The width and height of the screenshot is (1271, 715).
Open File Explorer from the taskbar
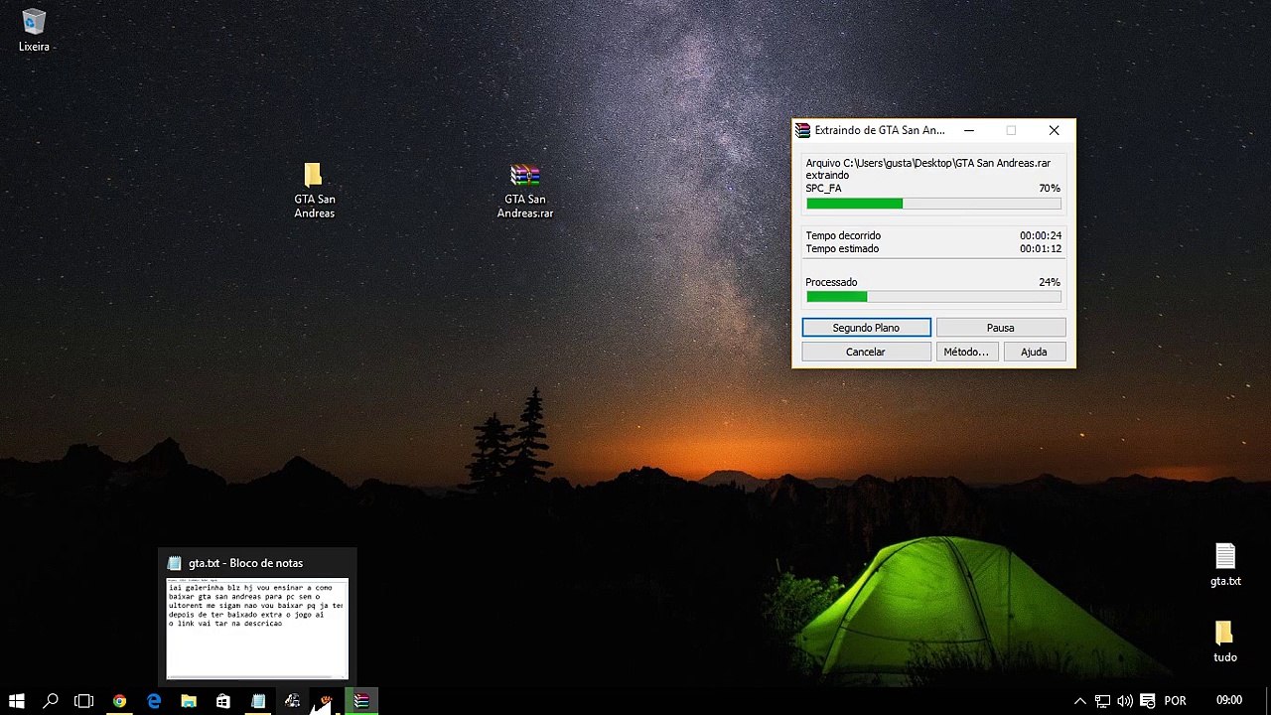click(x=189, y=701)
